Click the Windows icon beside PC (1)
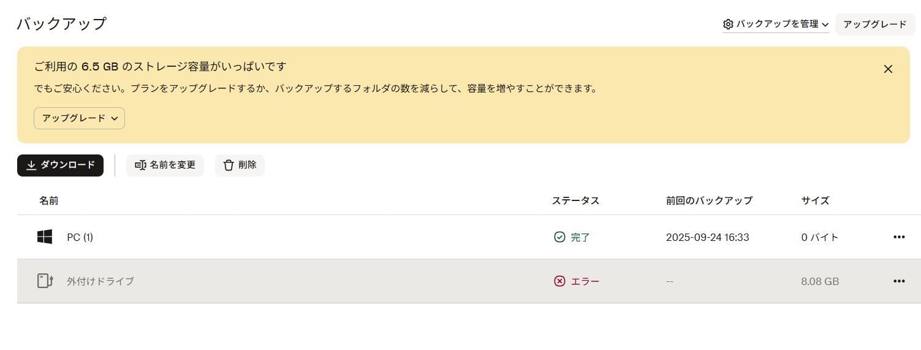This screenshot has width=921, height=350. (45, 237)
